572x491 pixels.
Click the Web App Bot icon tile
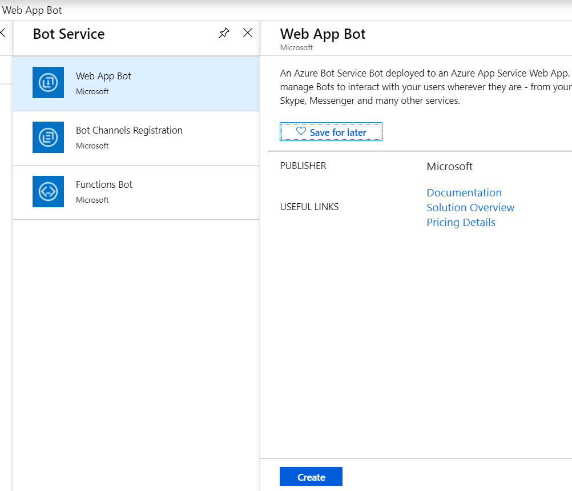click(x=48, y=83)
